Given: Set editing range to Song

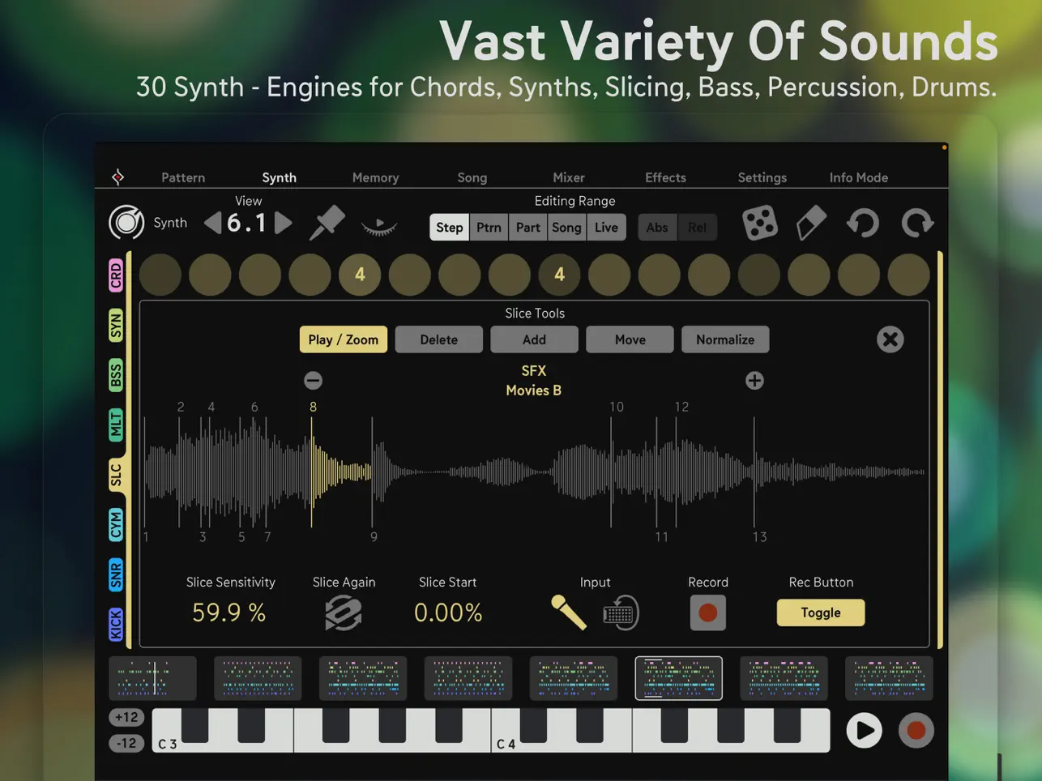Looking at the screenshot, I should coord(566,228).
